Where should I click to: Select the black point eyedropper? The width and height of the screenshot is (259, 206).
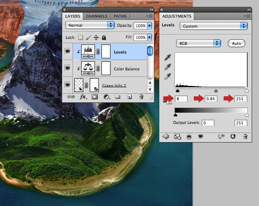167,57
